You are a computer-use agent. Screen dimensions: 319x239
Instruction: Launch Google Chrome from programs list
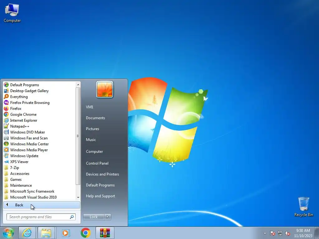(x=23, y=114)
